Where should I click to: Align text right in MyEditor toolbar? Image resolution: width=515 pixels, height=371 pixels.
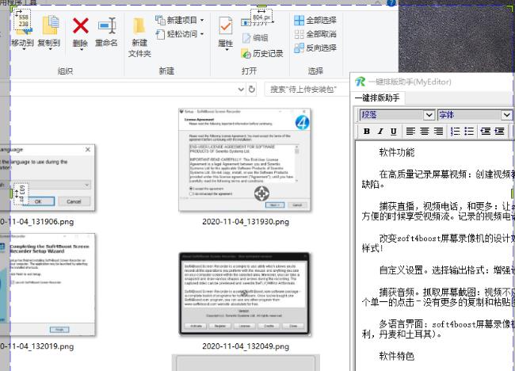tap(438, 132)
